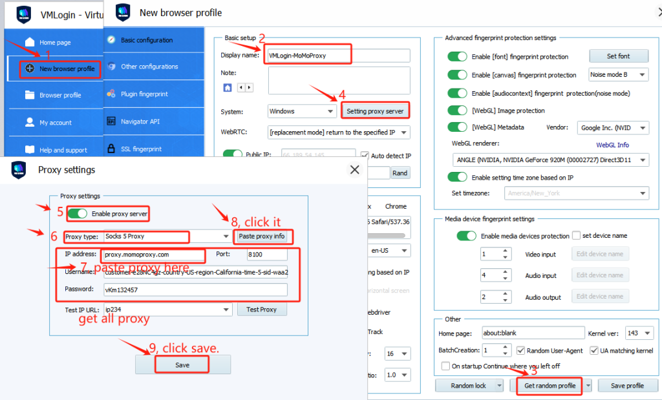The height and width of the screenshot is (400, 662).
Task: Switch to Other configurations section
Action: tap(149, 67)
